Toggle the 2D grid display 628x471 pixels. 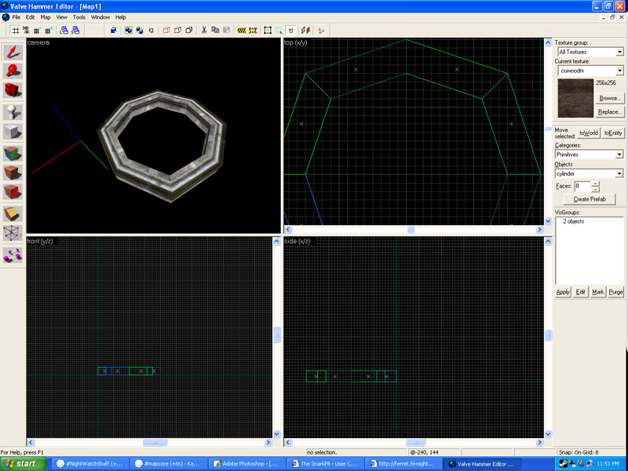[x=15, y=31]
